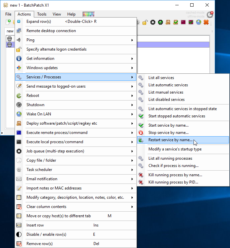Open the Tools menu
The width and height of the screenshot is (230, 248).
click(x=42, y=14)
